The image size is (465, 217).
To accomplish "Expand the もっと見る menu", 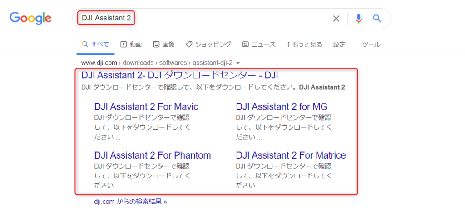I will pyautogui.click(x=304, y=44).
